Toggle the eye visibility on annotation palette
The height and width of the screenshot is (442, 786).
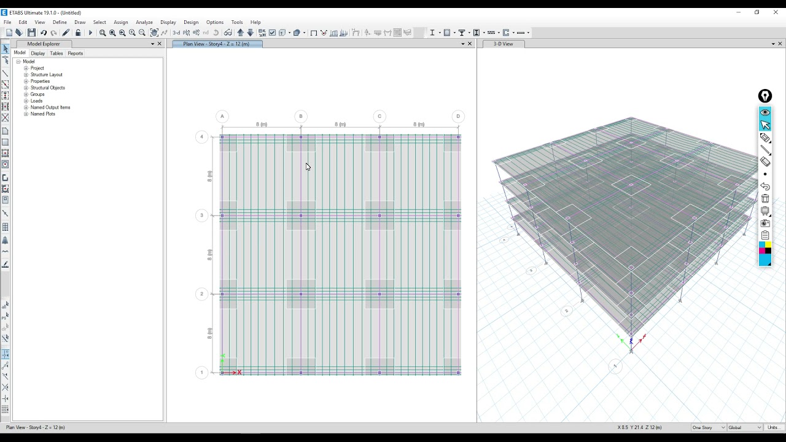[765, 112]
